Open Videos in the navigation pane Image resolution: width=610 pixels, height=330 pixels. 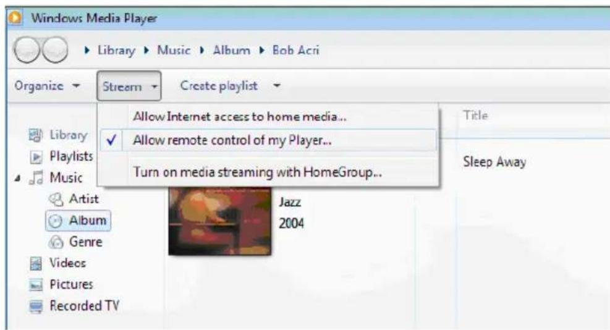(x=67, y=263)
